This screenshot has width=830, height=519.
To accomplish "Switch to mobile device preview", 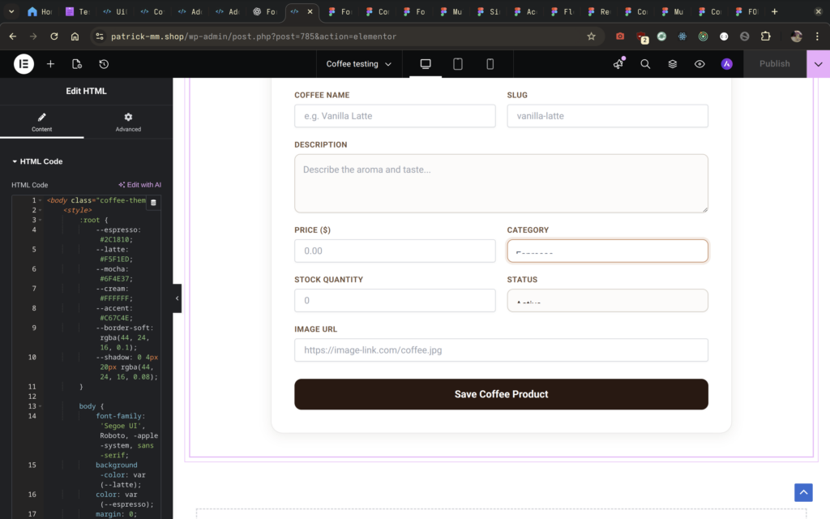I will coord(490,64).
